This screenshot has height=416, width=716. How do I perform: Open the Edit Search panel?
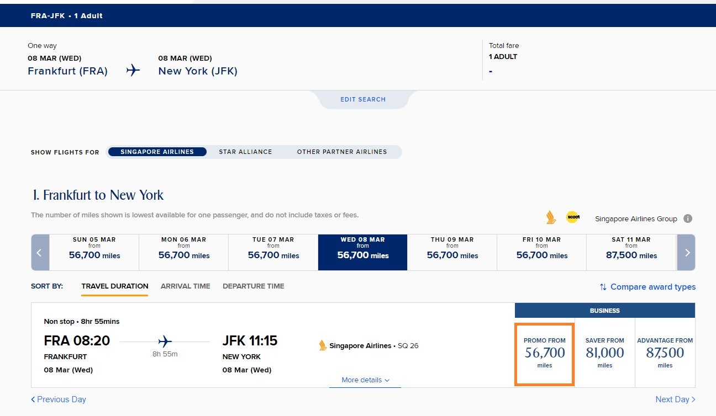363,99
